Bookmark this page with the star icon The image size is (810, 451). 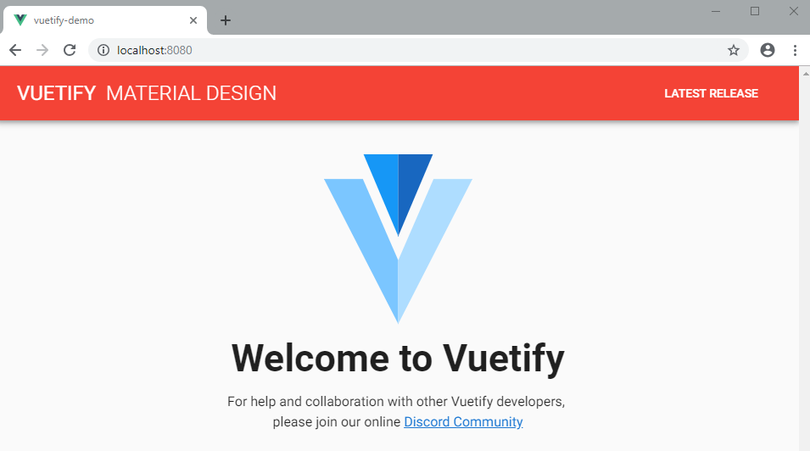[734, 50]
